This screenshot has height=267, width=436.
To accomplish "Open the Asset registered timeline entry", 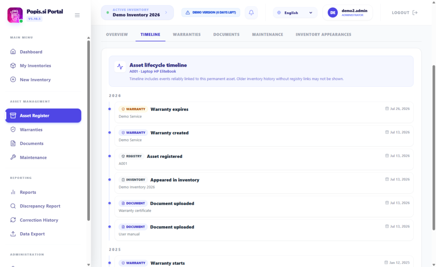I will pos(264,159).
